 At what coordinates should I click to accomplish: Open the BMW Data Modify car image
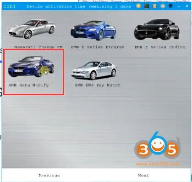31,67
